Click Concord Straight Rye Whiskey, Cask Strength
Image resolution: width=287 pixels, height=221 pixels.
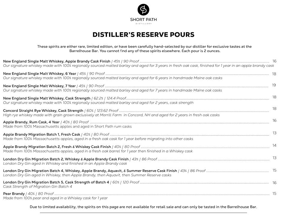(43, 110)
